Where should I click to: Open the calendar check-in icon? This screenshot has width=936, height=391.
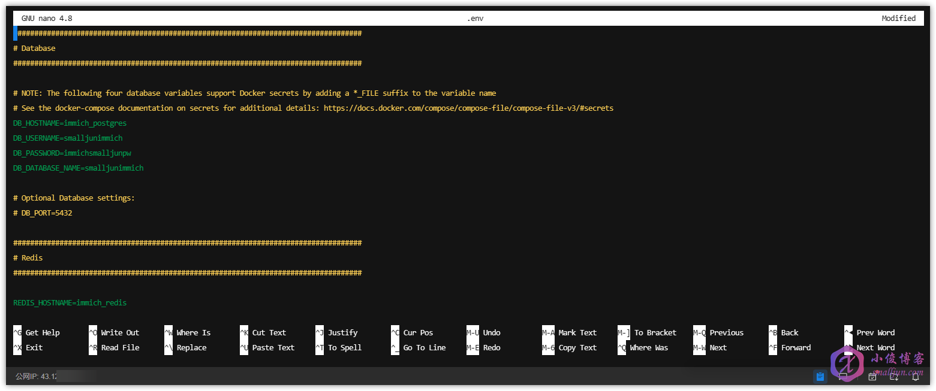click(x=872, y=377)
